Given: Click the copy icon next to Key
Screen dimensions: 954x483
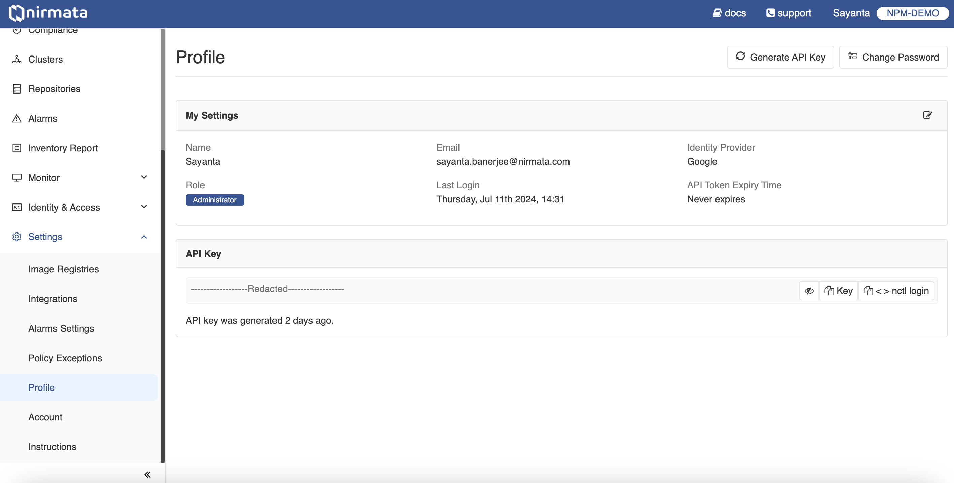Looking at the screenshot, I should [x=829, y=291].
